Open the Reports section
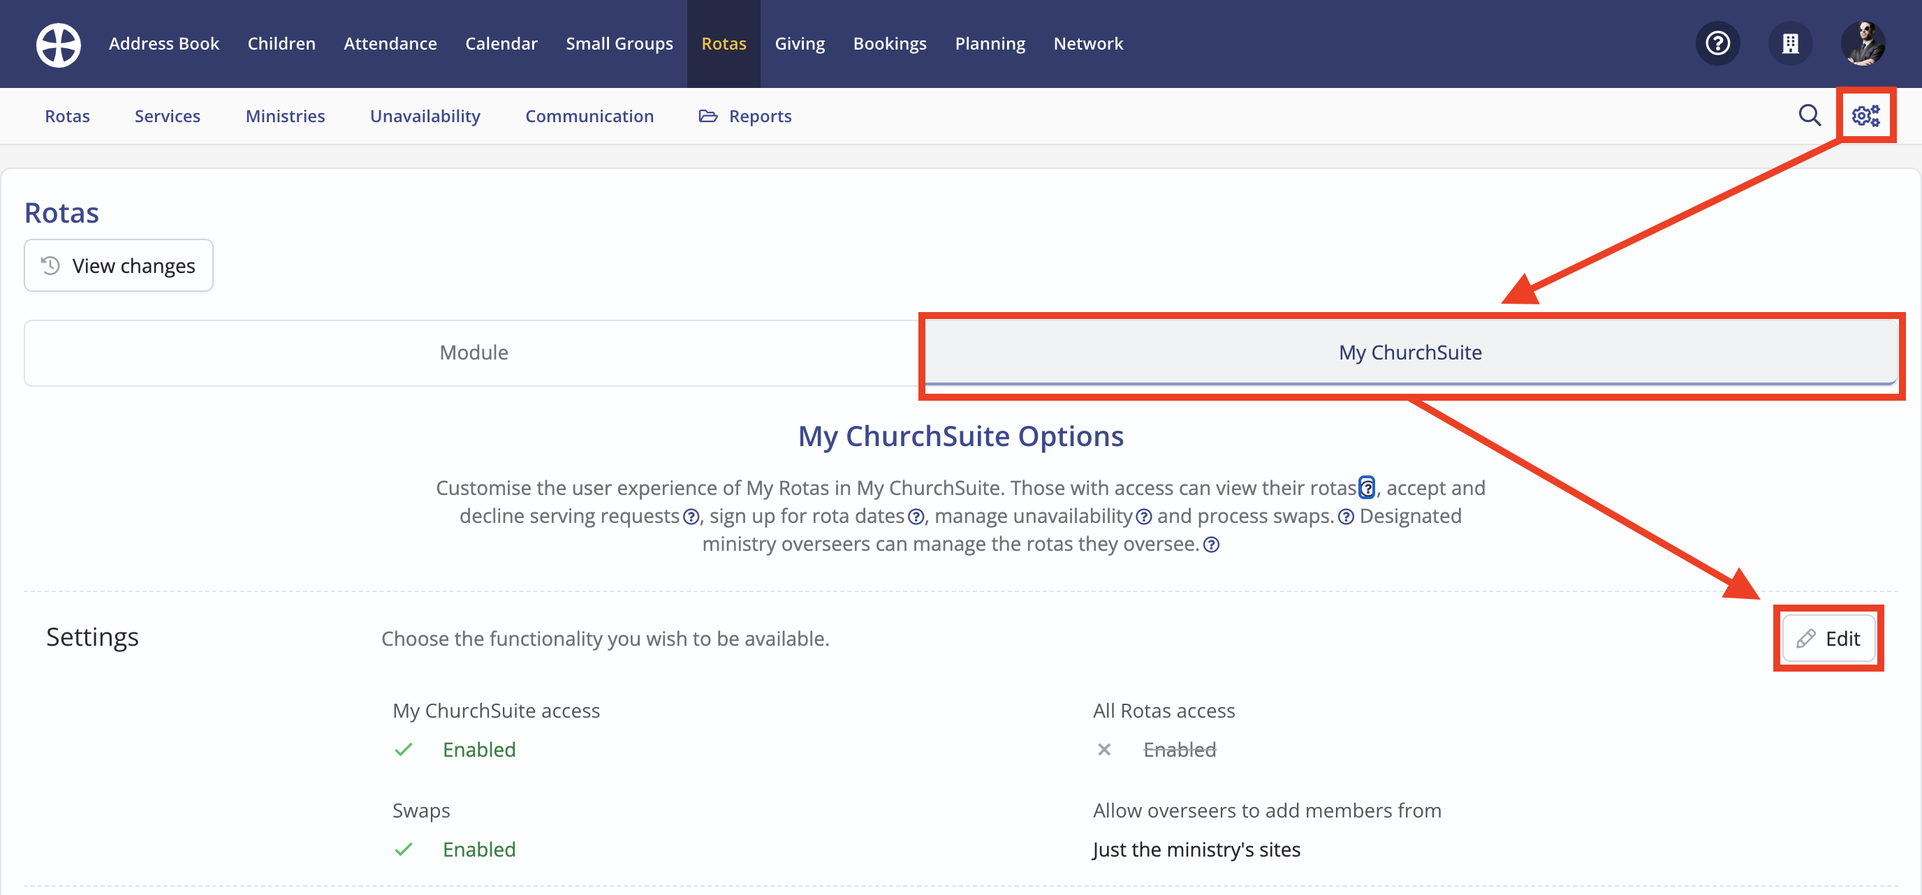 point(745,116)
